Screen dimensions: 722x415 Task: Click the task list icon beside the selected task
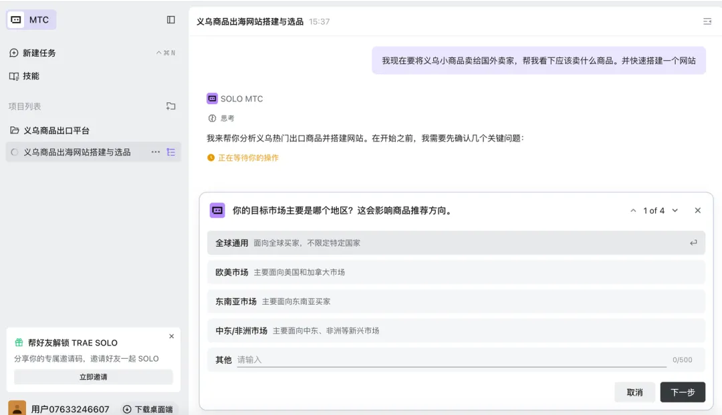click(x=171, y=152)
